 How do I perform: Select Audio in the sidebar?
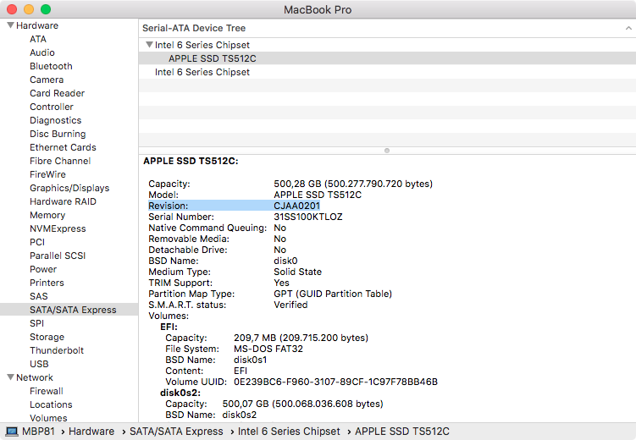pyautogui.click(x=42, y=52)
